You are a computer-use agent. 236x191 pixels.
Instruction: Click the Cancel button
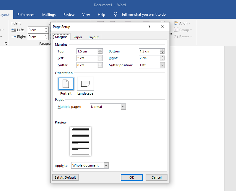click(157, 177)
